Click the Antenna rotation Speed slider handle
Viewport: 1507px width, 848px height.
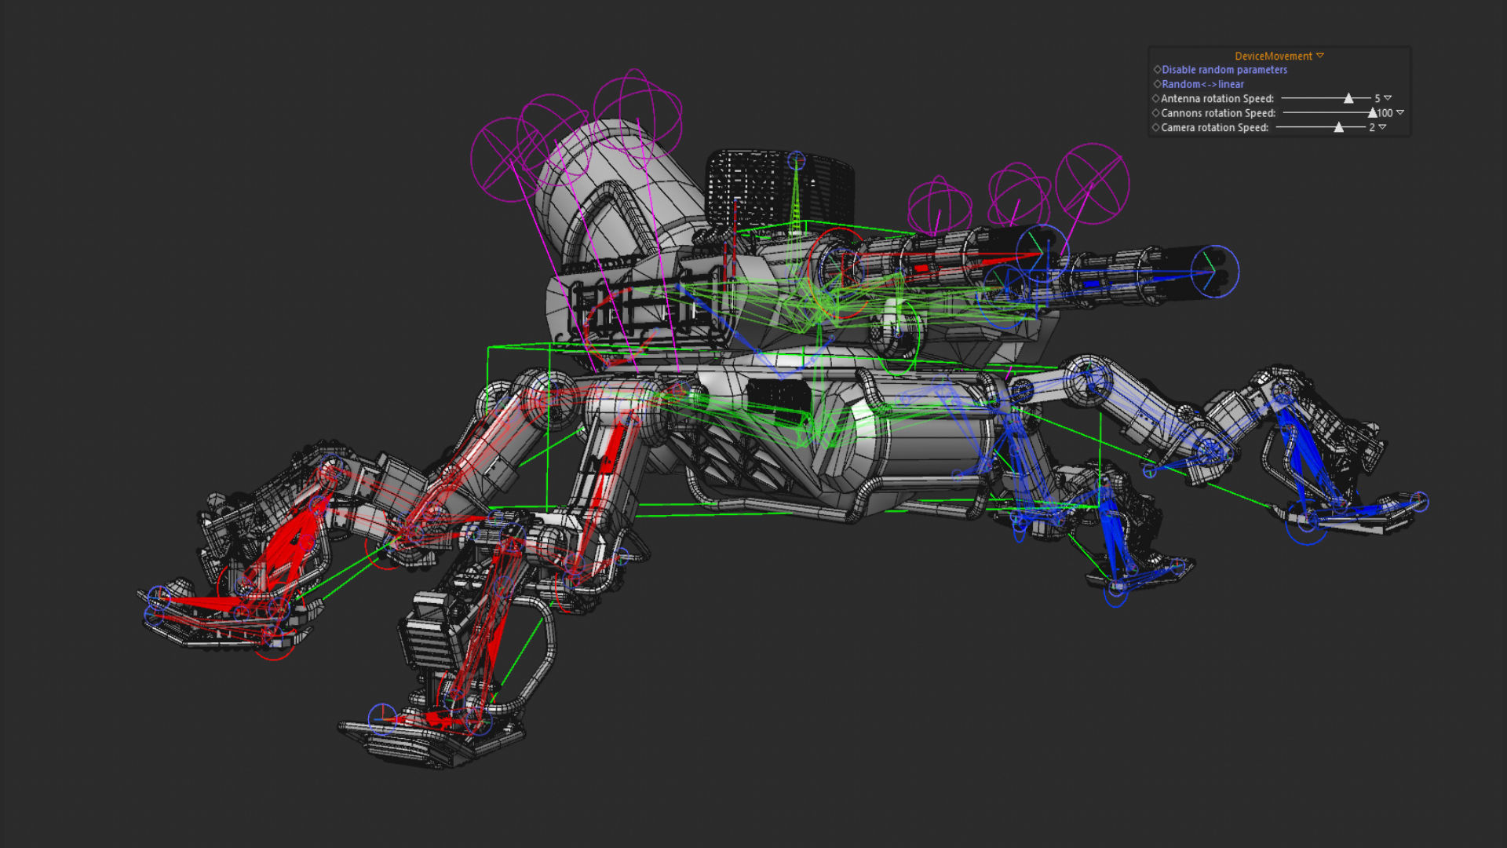(x=1348, y=98)
